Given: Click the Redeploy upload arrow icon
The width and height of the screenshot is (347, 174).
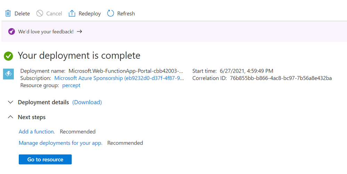Looking at the screenshot, I should click(72, 13).
